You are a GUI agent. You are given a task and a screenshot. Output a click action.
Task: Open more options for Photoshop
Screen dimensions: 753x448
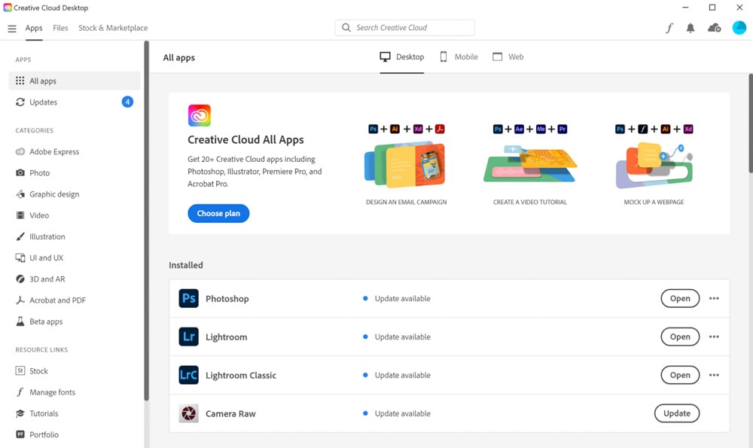(714, 298)
